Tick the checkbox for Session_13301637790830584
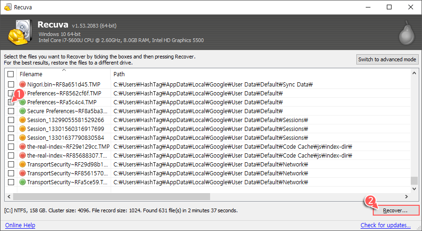This screenshot has height=231, width=422. click(x=11, y=137)
